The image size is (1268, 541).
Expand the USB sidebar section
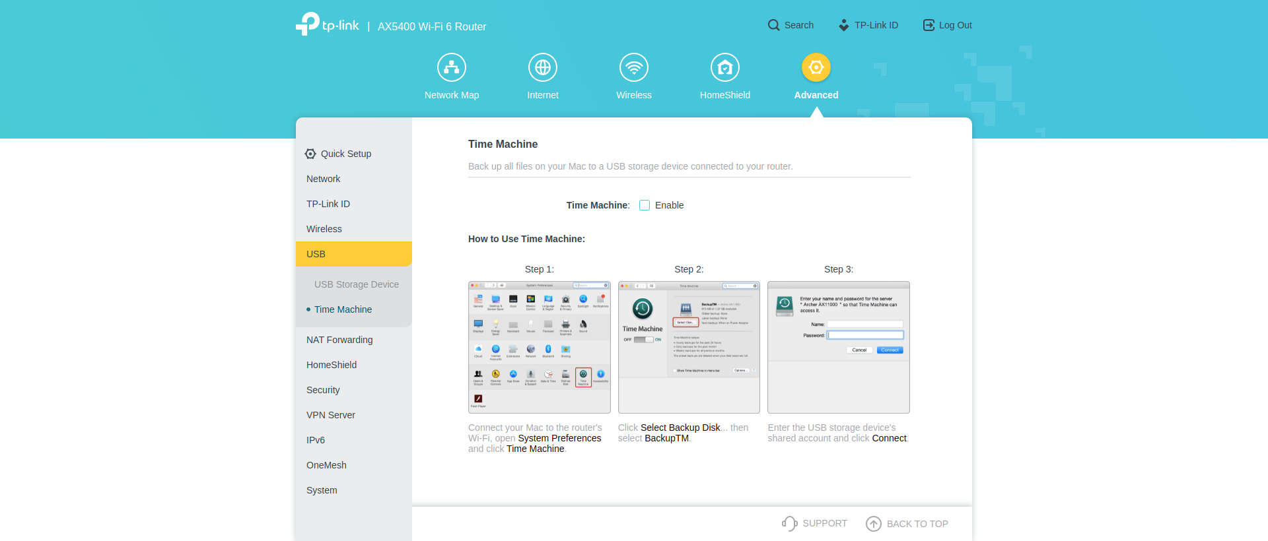tap(316, 254)
